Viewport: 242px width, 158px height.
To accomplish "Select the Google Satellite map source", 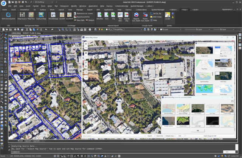I will pyautogui.click(x=168, y=122).
